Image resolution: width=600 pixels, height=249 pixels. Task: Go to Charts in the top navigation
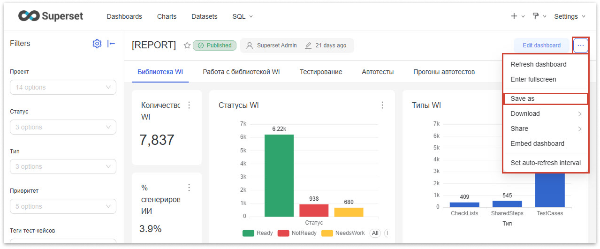[167, 16]
